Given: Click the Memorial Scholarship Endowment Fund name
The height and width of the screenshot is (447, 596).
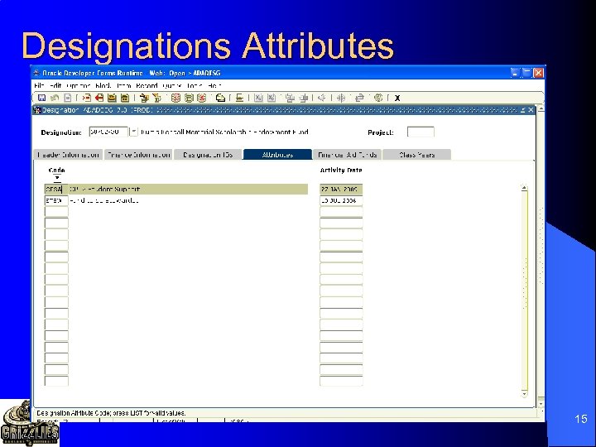Looking at the screenshot, I should [224, 132].
